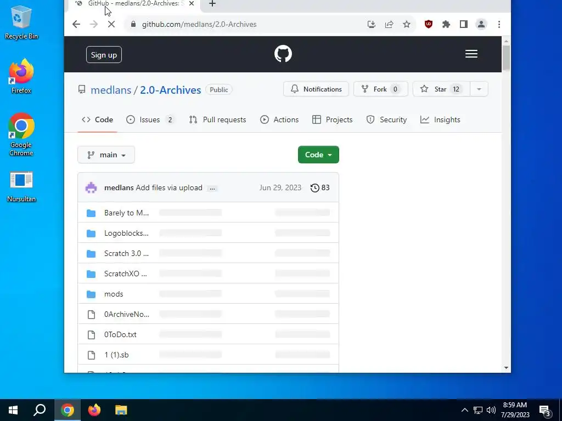The width and height of the screenshot is (562, 421).
Task: Launch Firefox from desktop shortcut
Action: coord(21,76)
